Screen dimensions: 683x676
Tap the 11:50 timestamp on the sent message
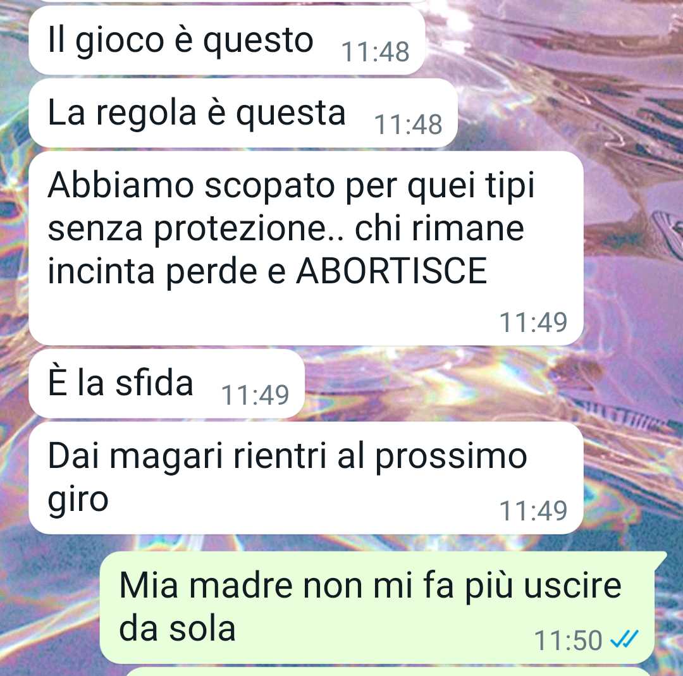coord(568,641)
